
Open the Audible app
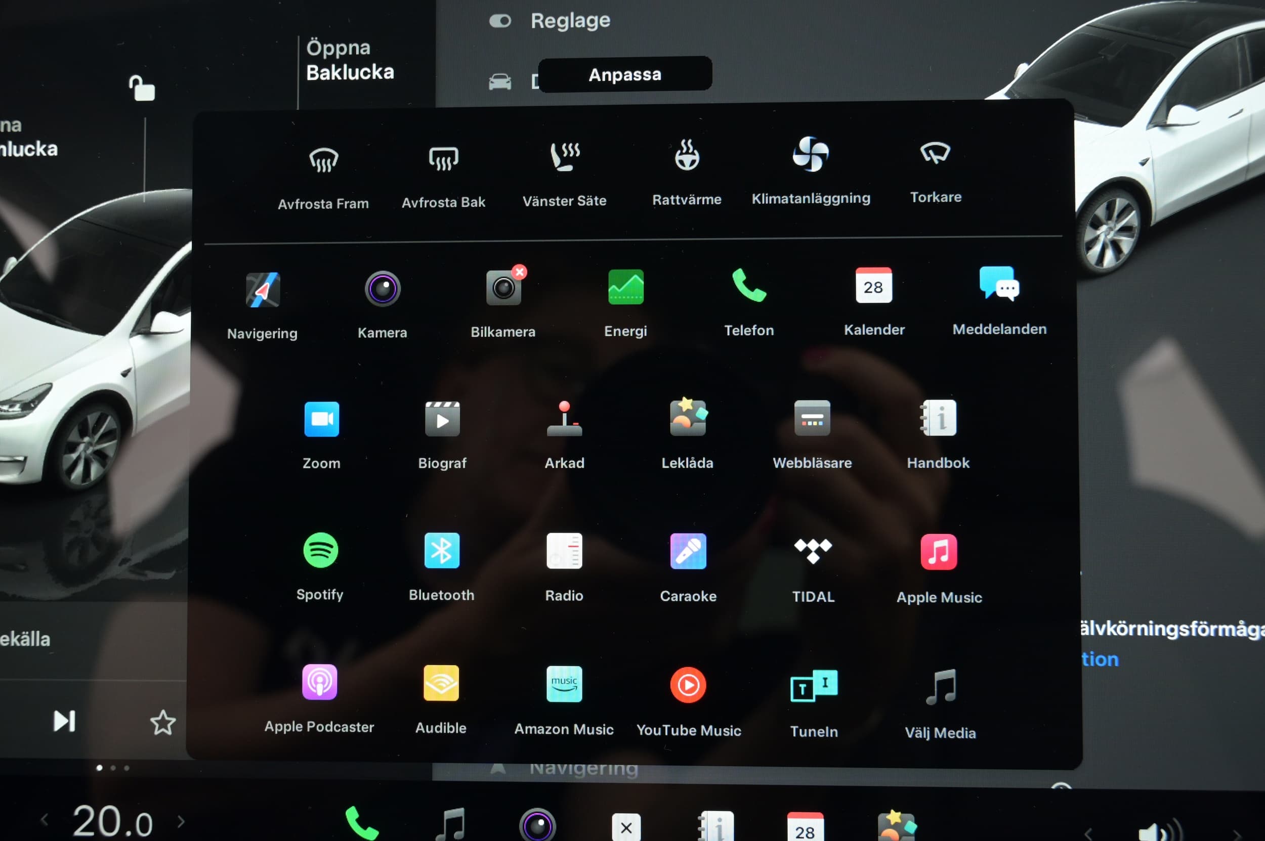pyautogui.click(x=441, y=700)
